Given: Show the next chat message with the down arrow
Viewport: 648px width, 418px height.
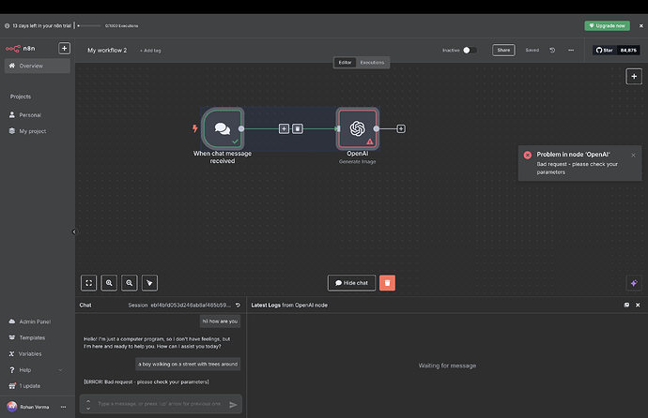Looking at the screenshot, I should 88,408.
